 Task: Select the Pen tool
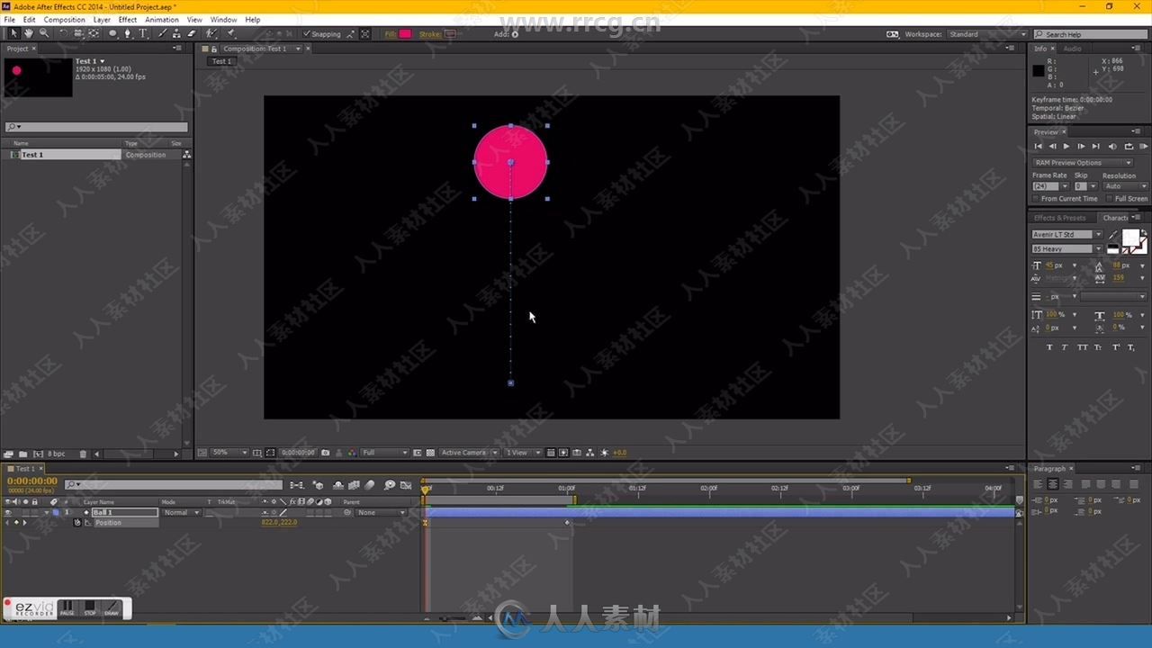click(x=127, y=33)
